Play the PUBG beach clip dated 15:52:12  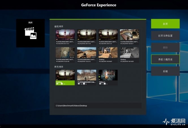(x=87, y=52)
